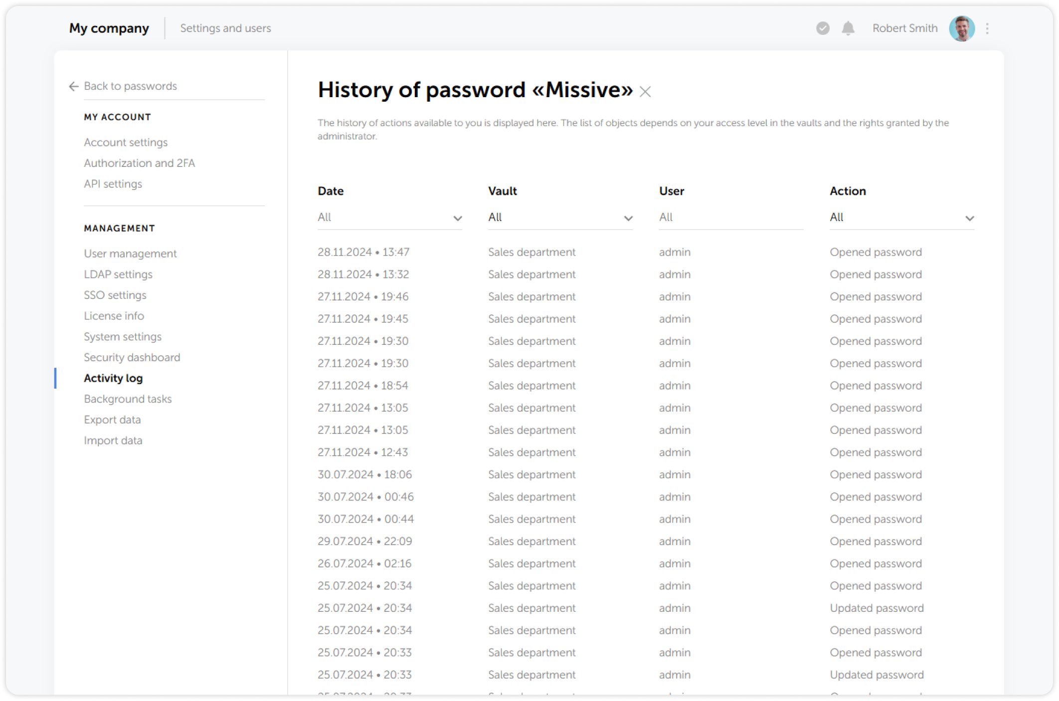This screenshot has height=701, width=1059.
Task: Click the back arrow beside Back to passwords
Action: click(73, 86)
